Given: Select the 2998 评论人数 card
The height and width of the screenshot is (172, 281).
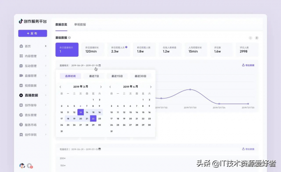Looking at the screenshot, I should 247,50.
